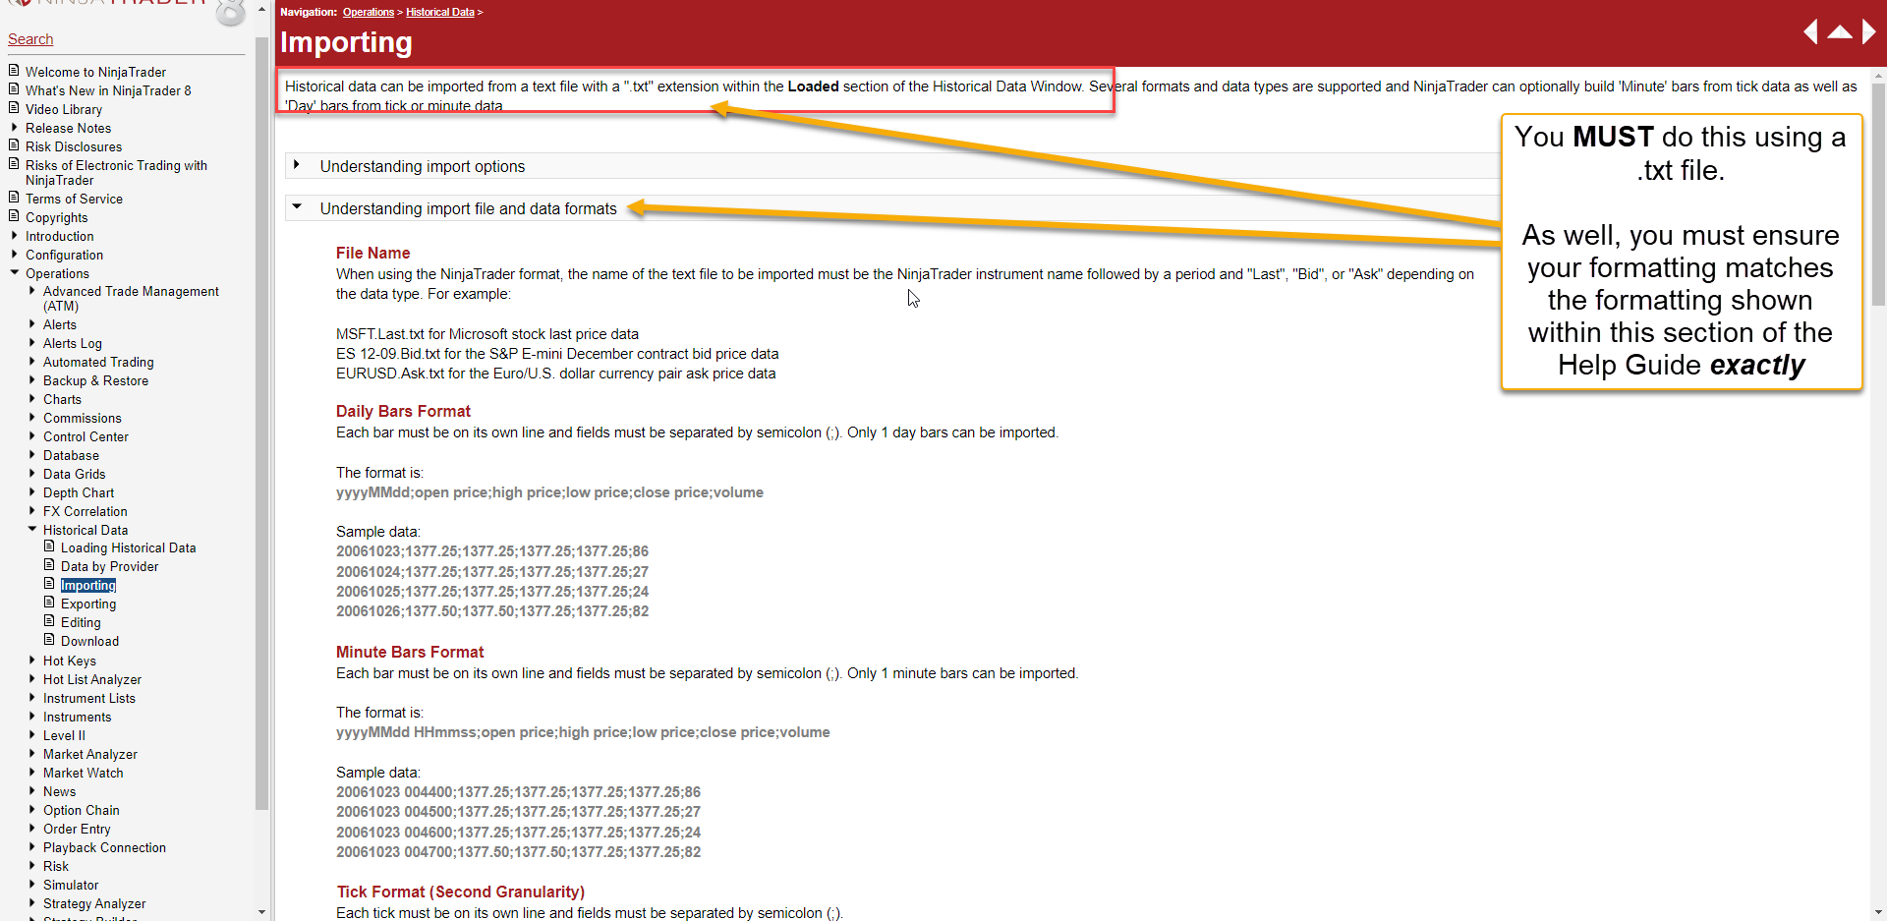Open Risks of Electronic Trading with NinjaTrader
The width and height of the screenshot is (1887, 921).
tap(116, 173)
